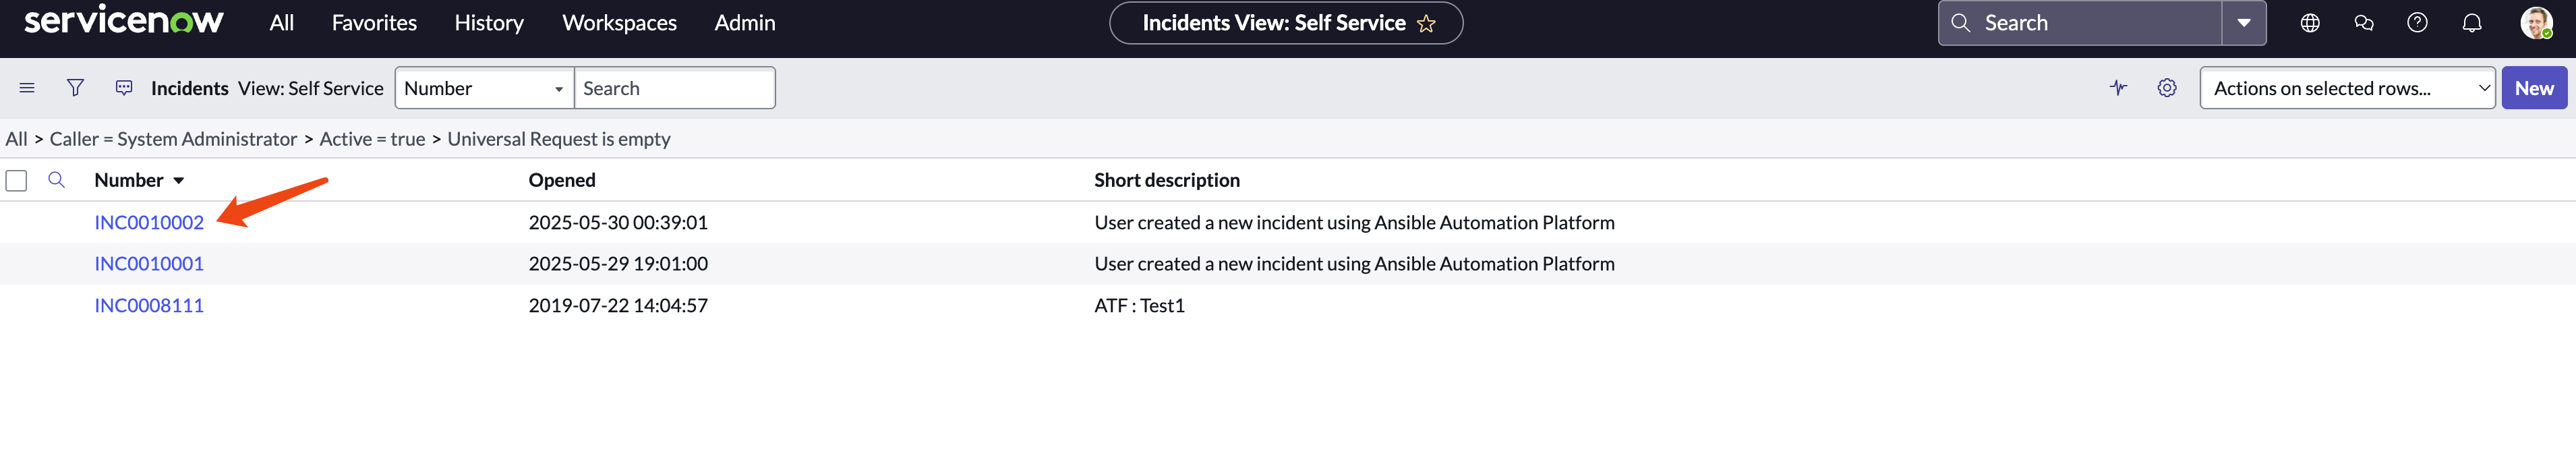Click the list pulse activity icon
The height and width of the screenshot is (460, 2576).
pos(2118,88)
